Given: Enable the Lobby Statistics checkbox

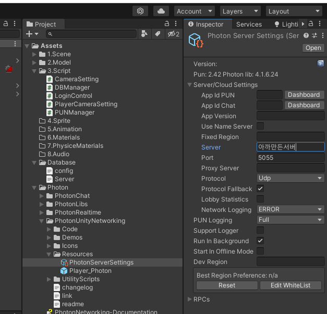Looking at the screenshot, I should pyautogui.click(x=260, y=199).
